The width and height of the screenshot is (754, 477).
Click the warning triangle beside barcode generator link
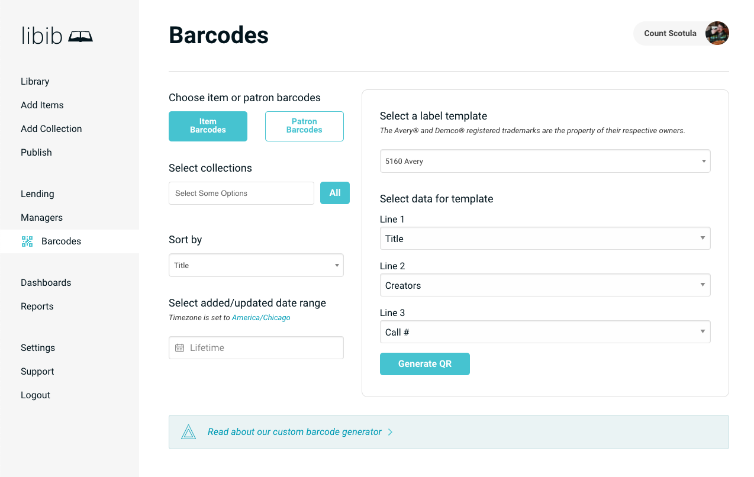pyautogui.click(x=188, y=431)
